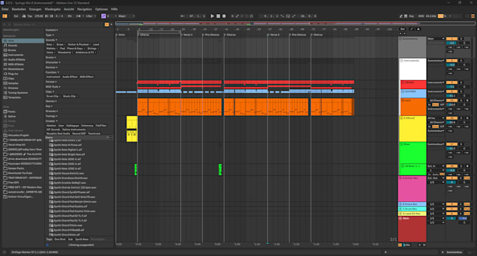Jump to the Verse 1 locator
This screenshot has height=256, width=477.
pos(187,35)
